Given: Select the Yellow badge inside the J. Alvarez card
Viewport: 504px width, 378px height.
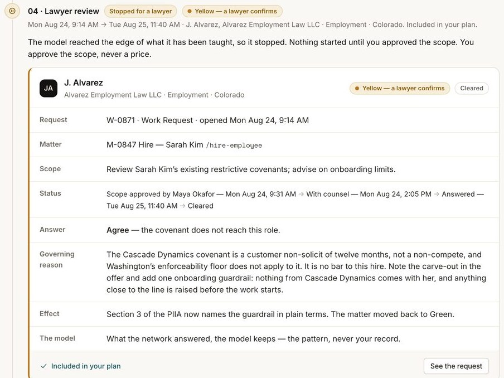Looking at the screenshot, I should coord(400,89).
